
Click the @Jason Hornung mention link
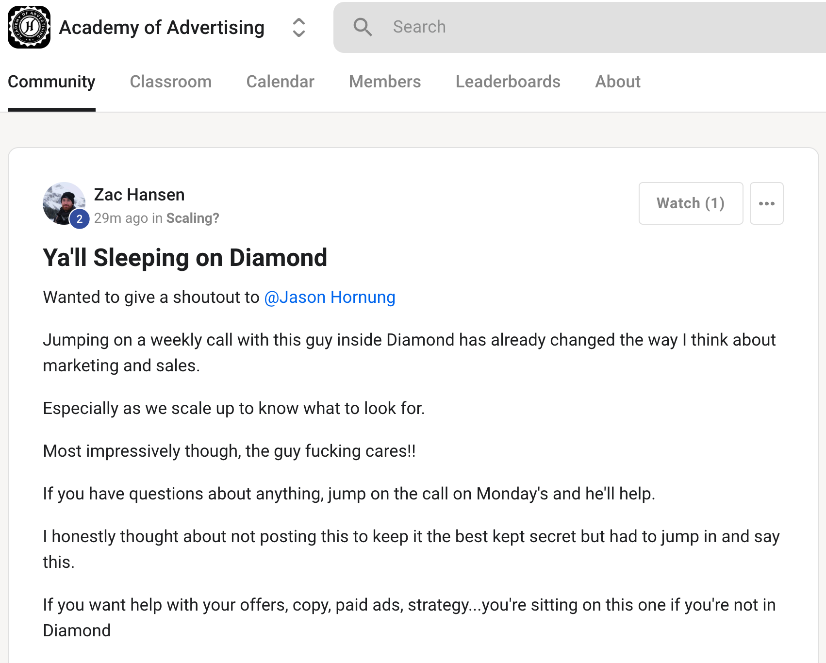click(330, 297)
